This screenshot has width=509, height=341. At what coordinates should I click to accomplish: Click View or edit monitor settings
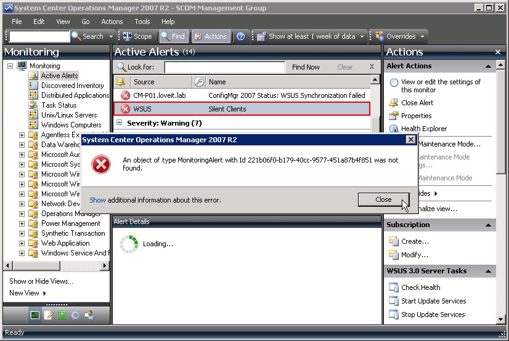point(441,86)
